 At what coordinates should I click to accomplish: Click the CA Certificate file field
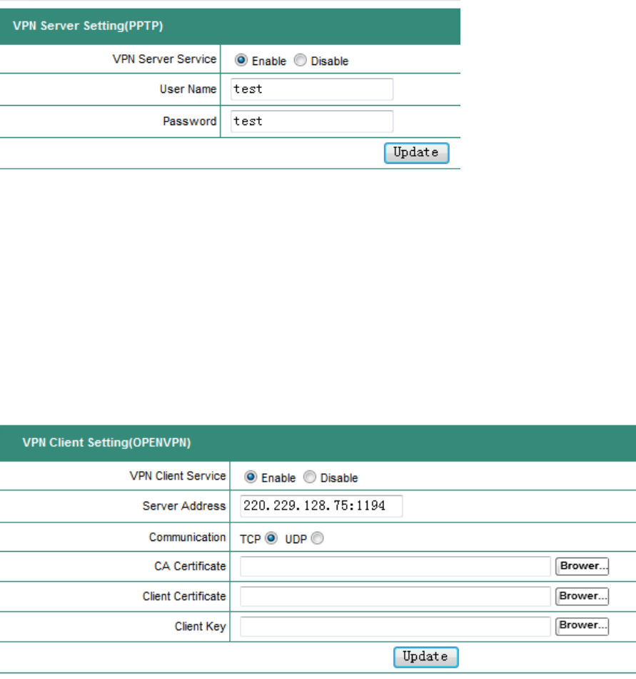tap(395, 566)
